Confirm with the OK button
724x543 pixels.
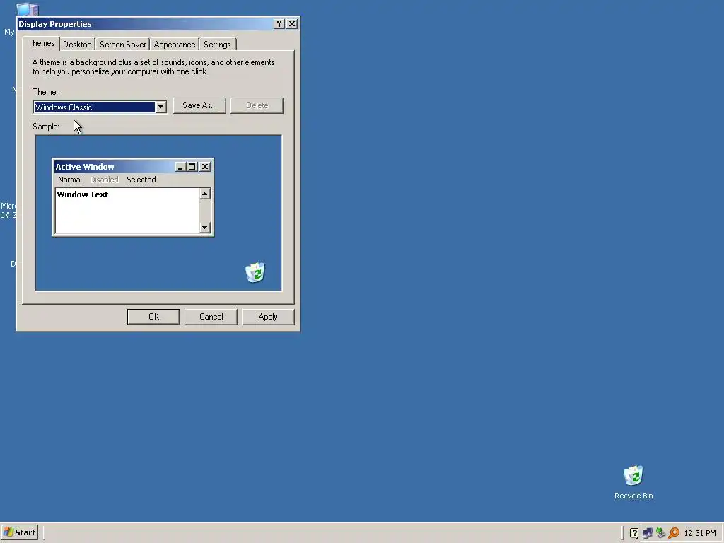click(x=153, y=317)
